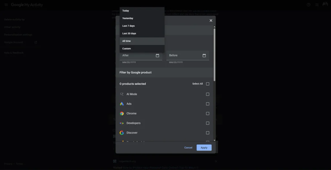The width and height of the screenshot is (331, 170).
Task: Open the After date calendar icon
Action: pyautogui.click(x=157, y=55)
